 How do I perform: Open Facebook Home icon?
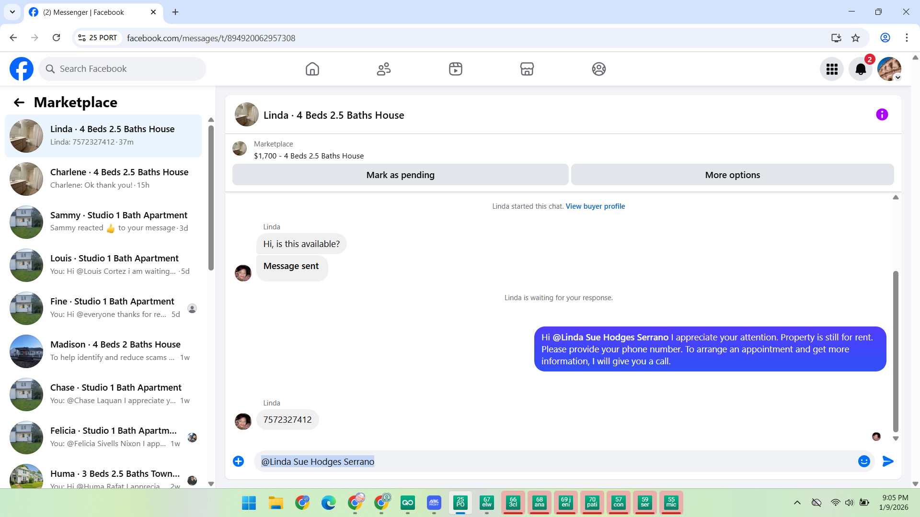point(312,69)
